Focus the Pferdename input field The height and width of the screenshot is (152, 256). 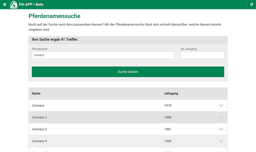103,55
